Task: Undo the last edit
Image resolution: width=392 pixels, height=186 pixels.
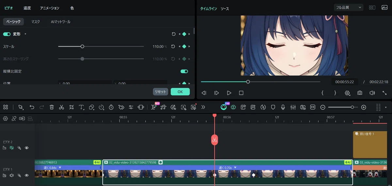Action: (32, 107)
